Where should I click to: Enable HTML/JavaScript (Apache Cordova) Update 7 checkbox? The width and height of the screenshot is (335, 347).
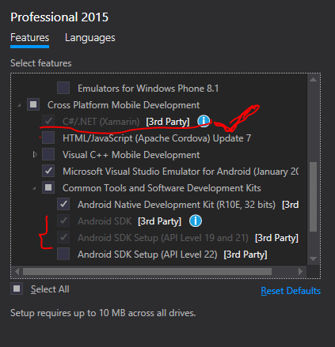coord(48,138)
